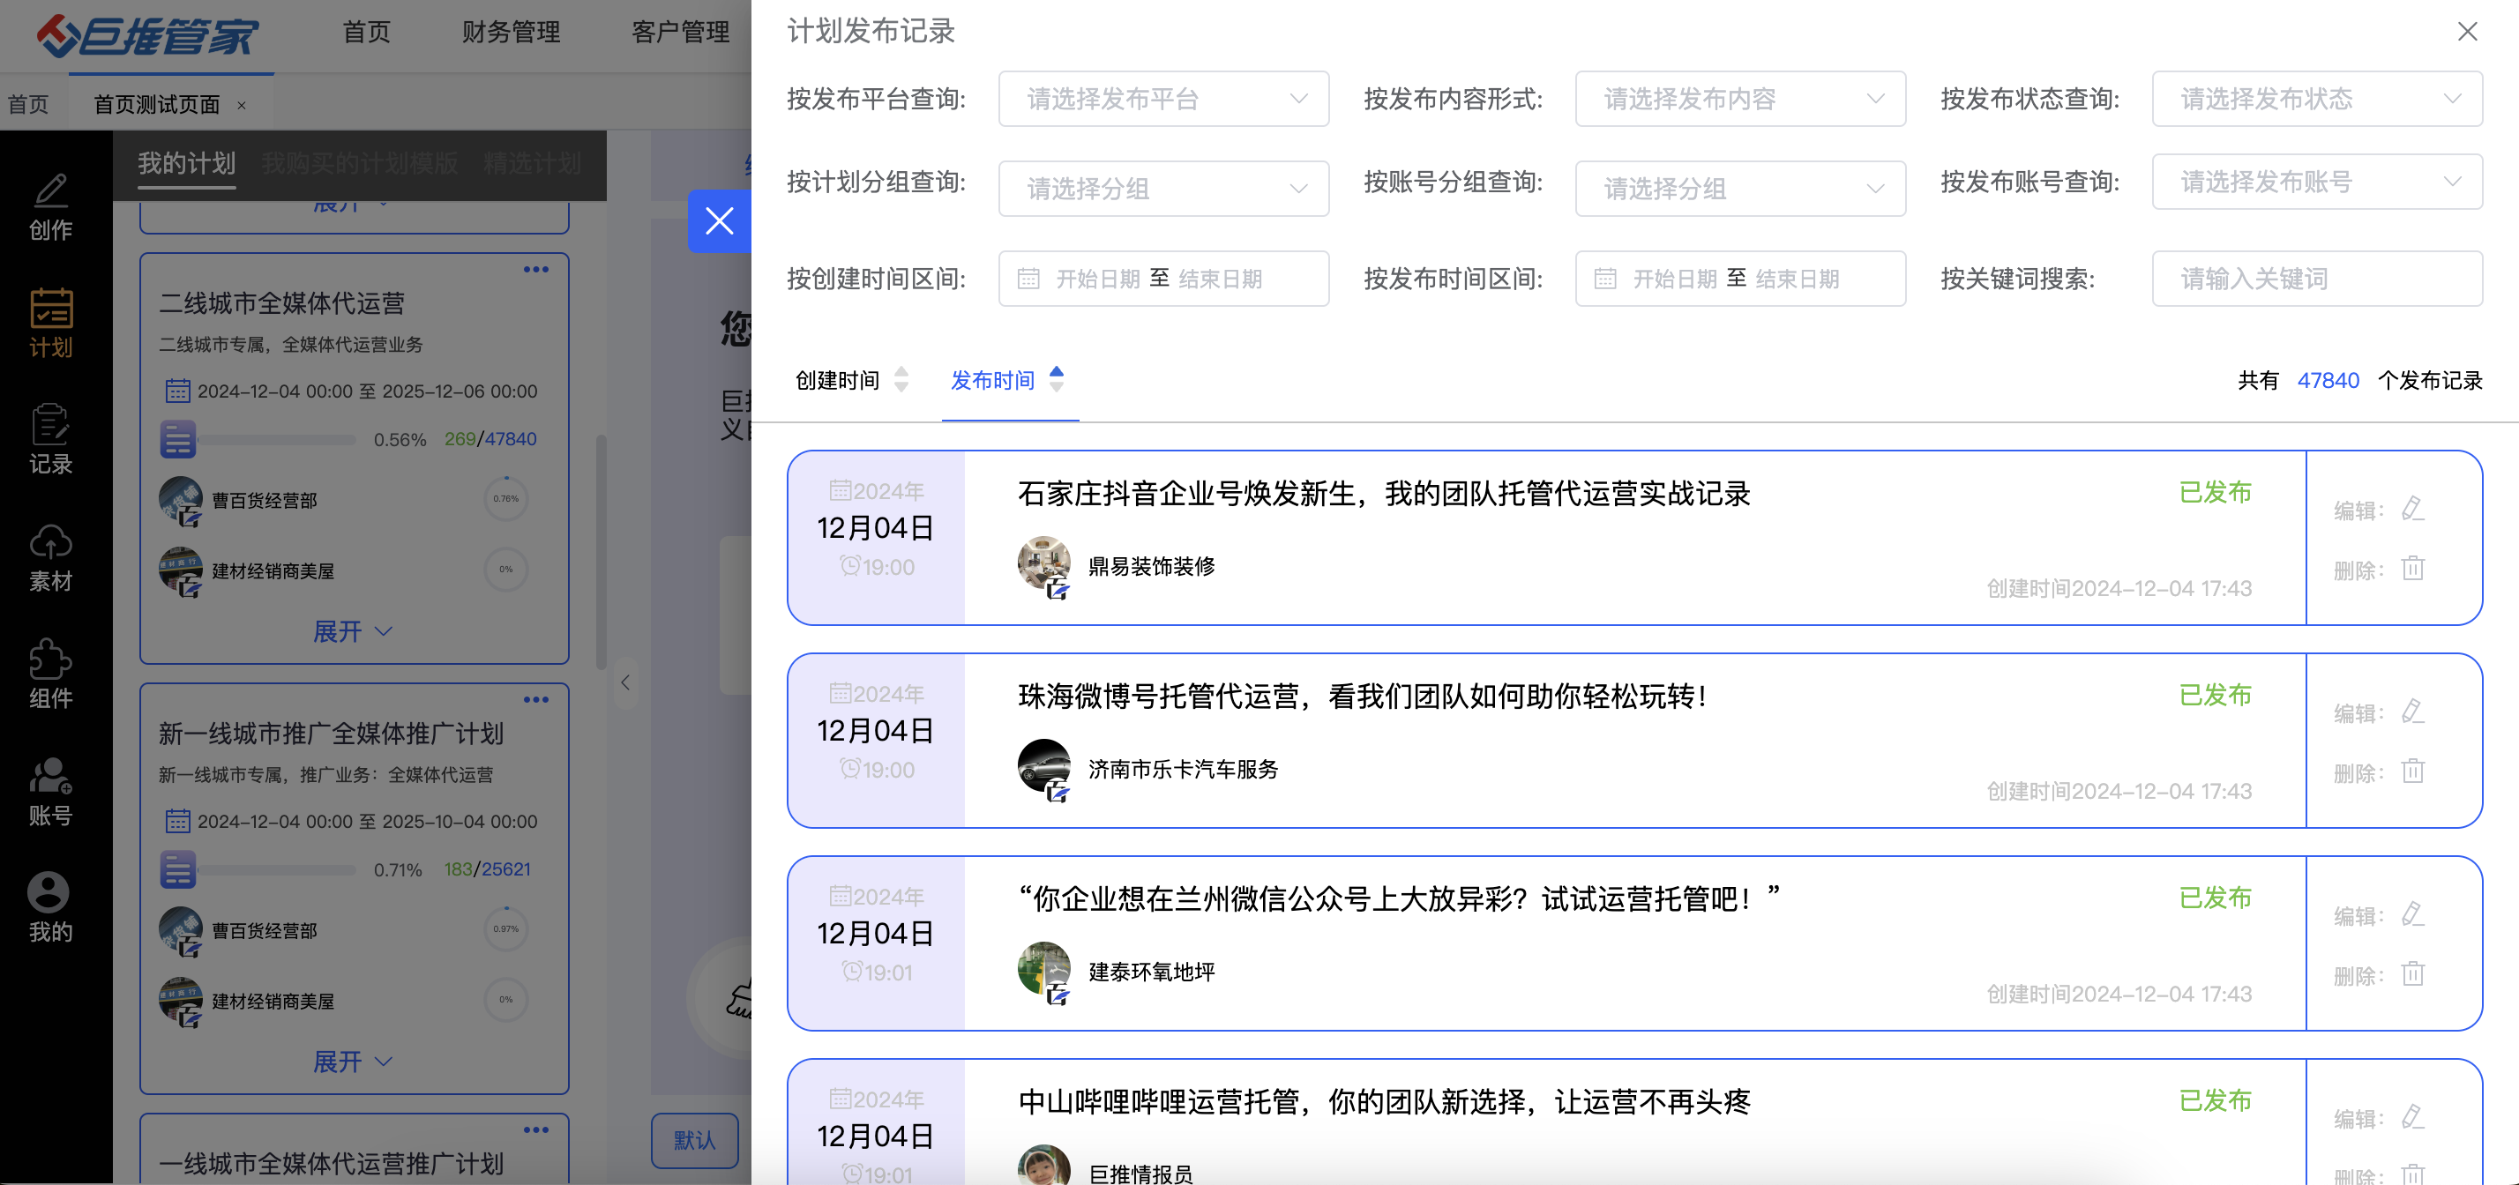Click the blue X panel close button
The image size is (2519, 1185).
[719, 221]
